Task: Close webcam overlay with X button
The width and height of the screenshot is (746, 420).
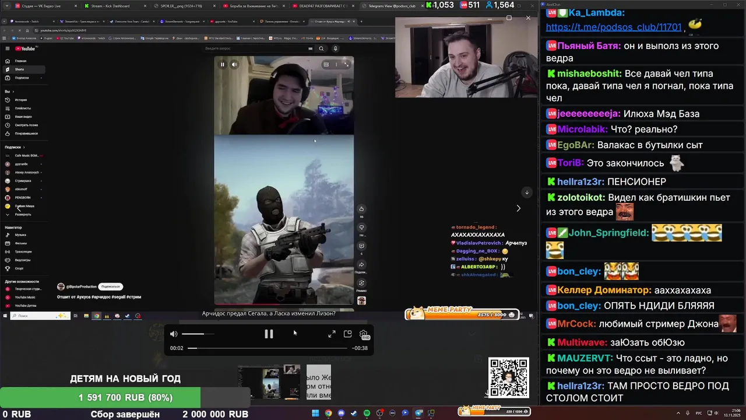Action: (x=528, y=18)
